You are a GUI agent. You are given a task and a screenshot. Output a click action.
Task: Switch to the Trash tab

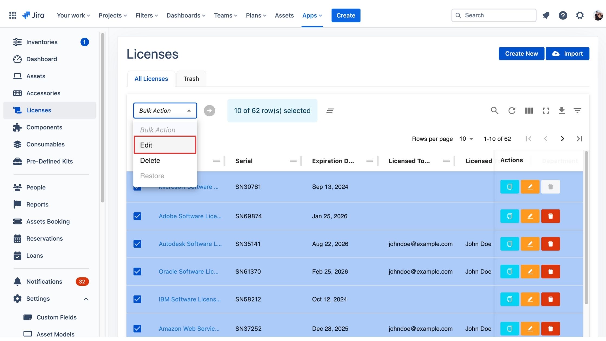[x=191, y=79]
